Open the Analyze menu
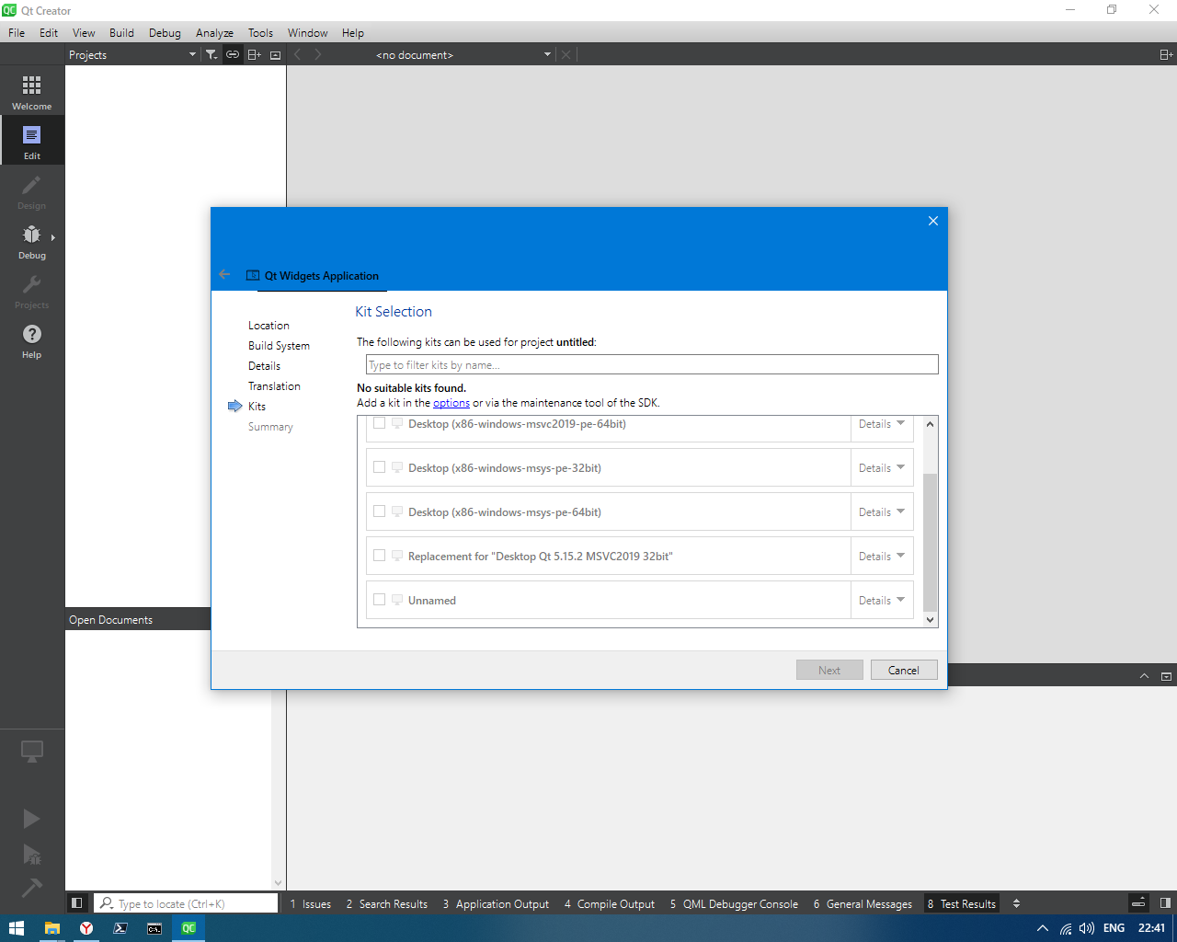The height and width of the screenshot is (942, 1177). tap(214, 32)
